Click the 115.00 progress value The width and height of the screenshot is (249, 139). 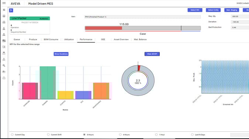pyautogui.click(x=124, y=24)
